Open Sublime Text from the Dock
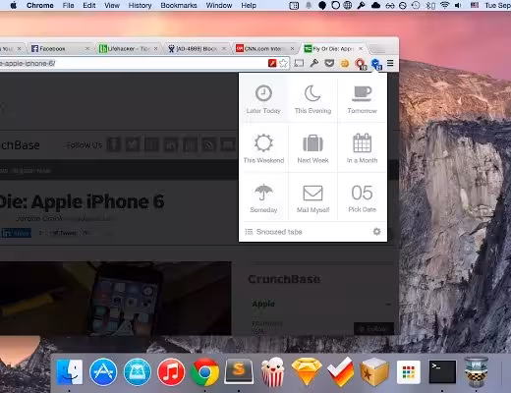 pos(239,371)
